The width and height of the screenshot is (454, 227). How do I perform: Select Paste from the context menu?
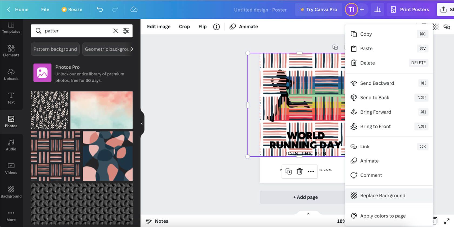(389, 48)
